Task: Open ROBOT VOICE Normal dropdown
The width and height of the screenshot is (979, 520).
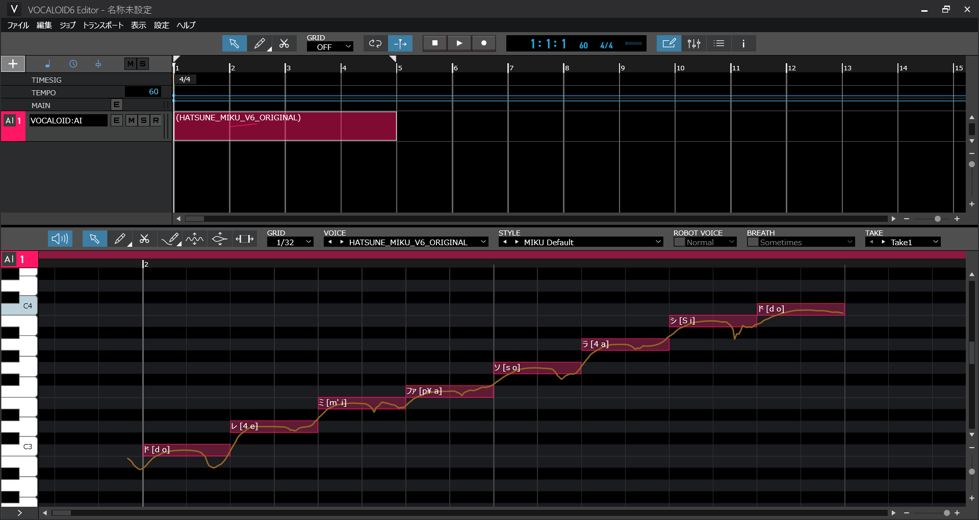Action: point(711,242)
